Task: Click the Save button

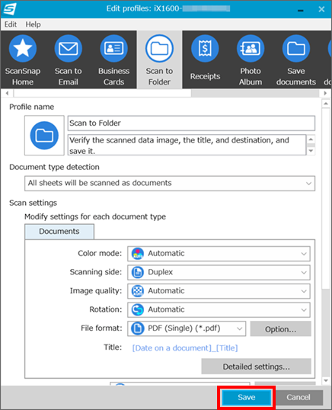Action: tap(246, 398)
